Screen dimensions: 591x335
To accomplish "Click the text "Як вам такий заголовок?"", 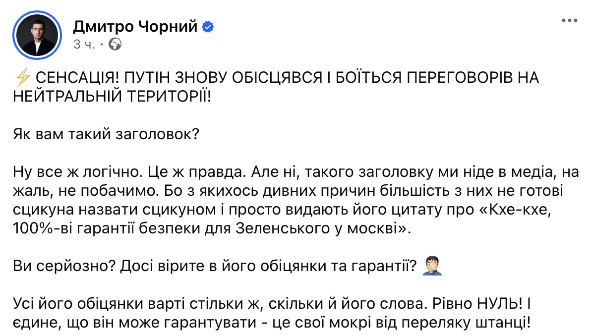I will tap(106, 135).
